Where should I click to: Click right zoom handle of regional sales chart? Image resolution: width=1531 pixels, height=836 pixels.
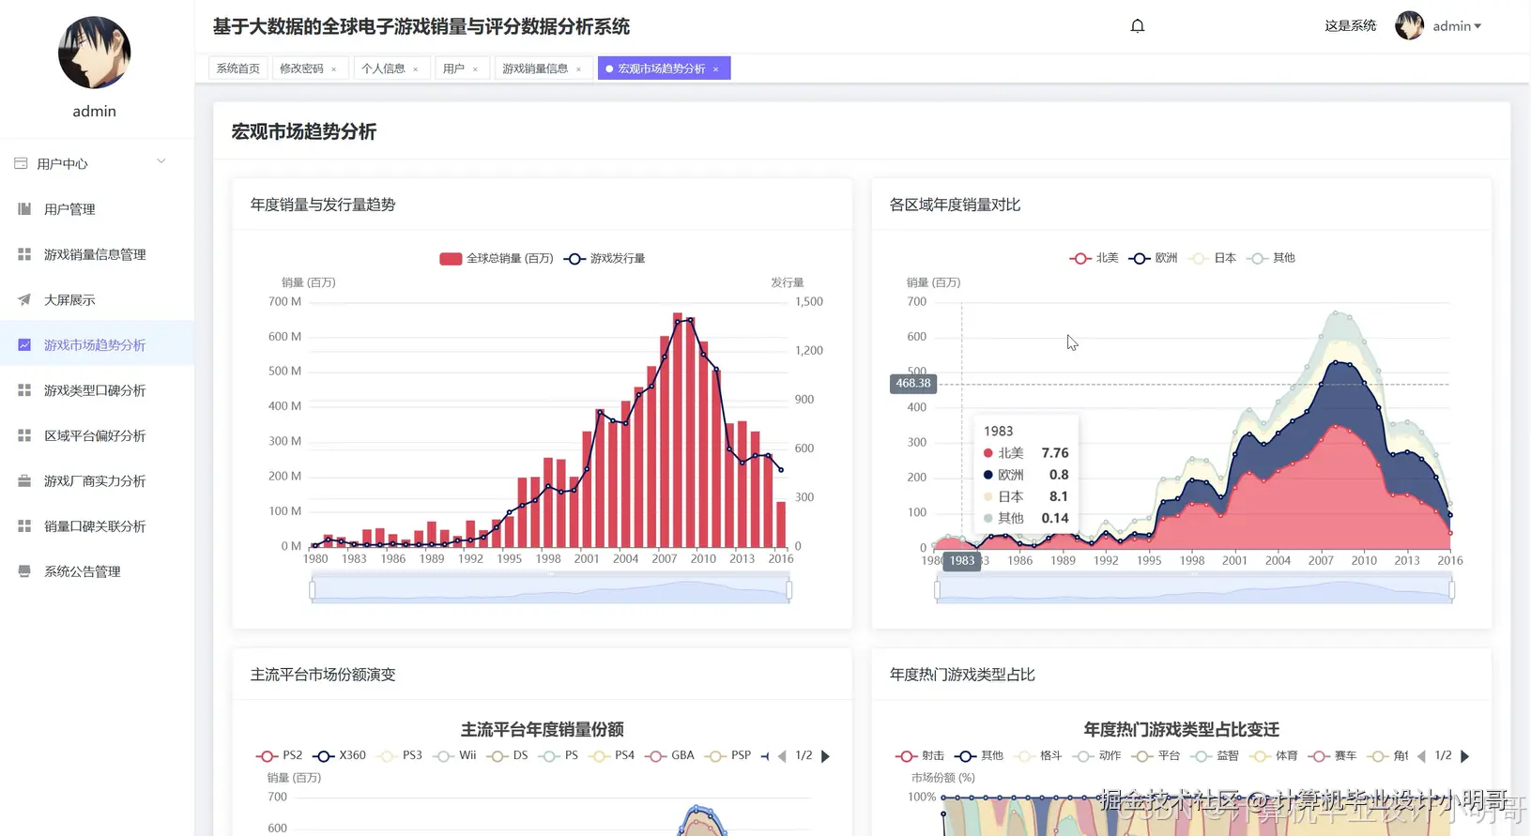click(1452, 590)
